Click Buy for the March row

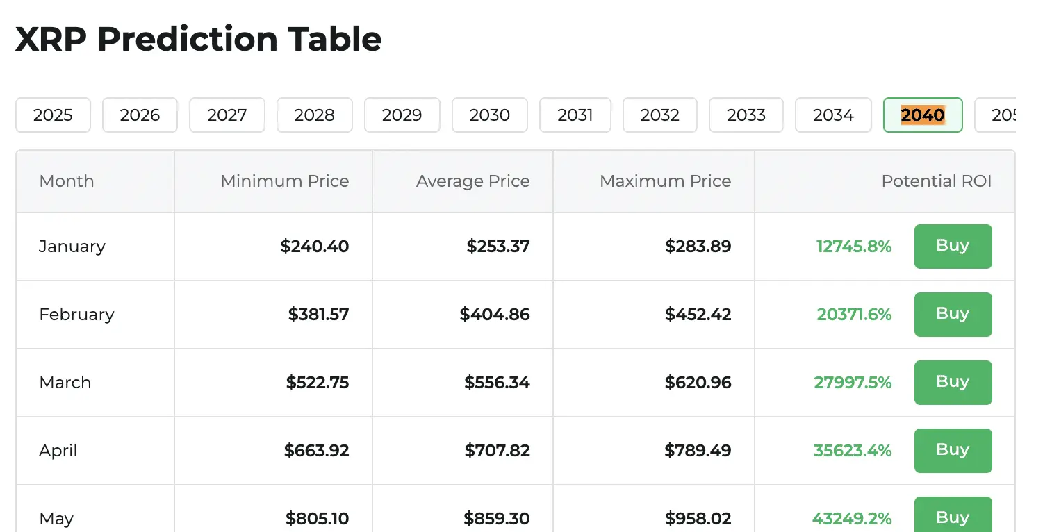953,382
